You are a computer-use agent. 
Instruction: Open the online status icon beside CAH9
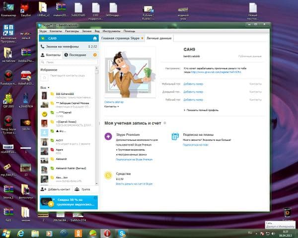click(x=43, y=38)
